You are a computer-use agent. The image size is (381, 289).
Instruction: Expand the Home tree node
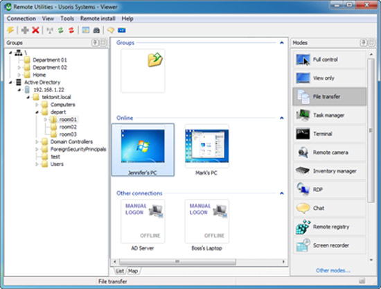click(19, 75)
